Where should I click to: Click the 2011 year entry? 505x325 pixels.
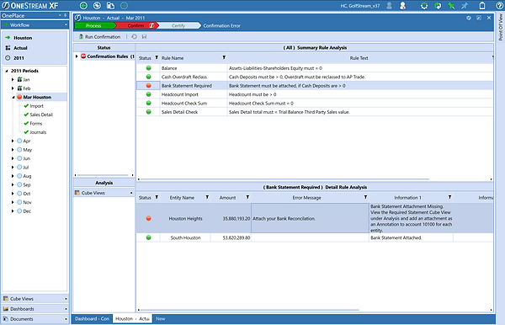pos(19,58)
